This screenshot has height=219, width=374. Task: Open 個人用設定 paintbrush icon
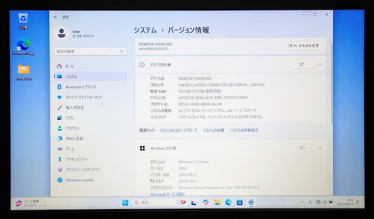[60, 107]
